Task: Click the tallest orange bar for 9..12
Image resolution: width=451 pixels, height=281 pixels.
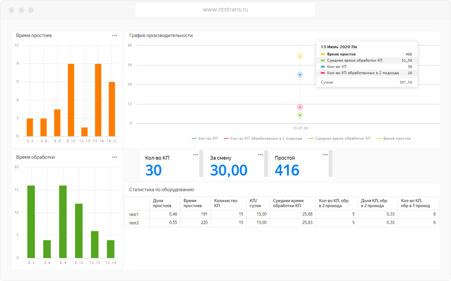Action: [x=71, y=100]
